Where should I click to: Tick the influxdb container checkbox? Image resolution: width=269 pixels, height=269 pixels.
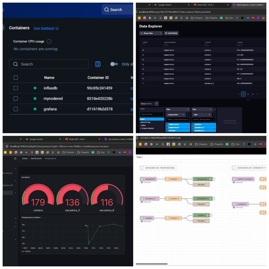(16, 88)
